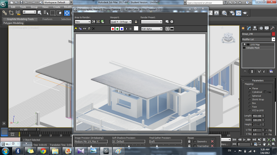277x155 pixels.
Task: Check the U Tile Flip checkbox
Action: pos(266,130)
